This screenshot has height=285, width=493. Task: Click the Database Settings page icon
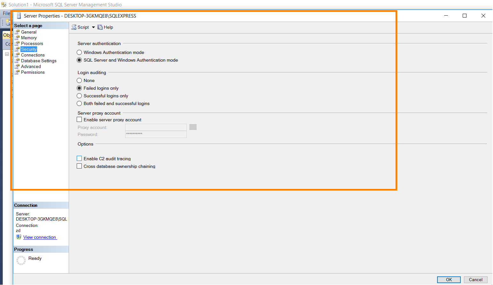click(17, 61)
